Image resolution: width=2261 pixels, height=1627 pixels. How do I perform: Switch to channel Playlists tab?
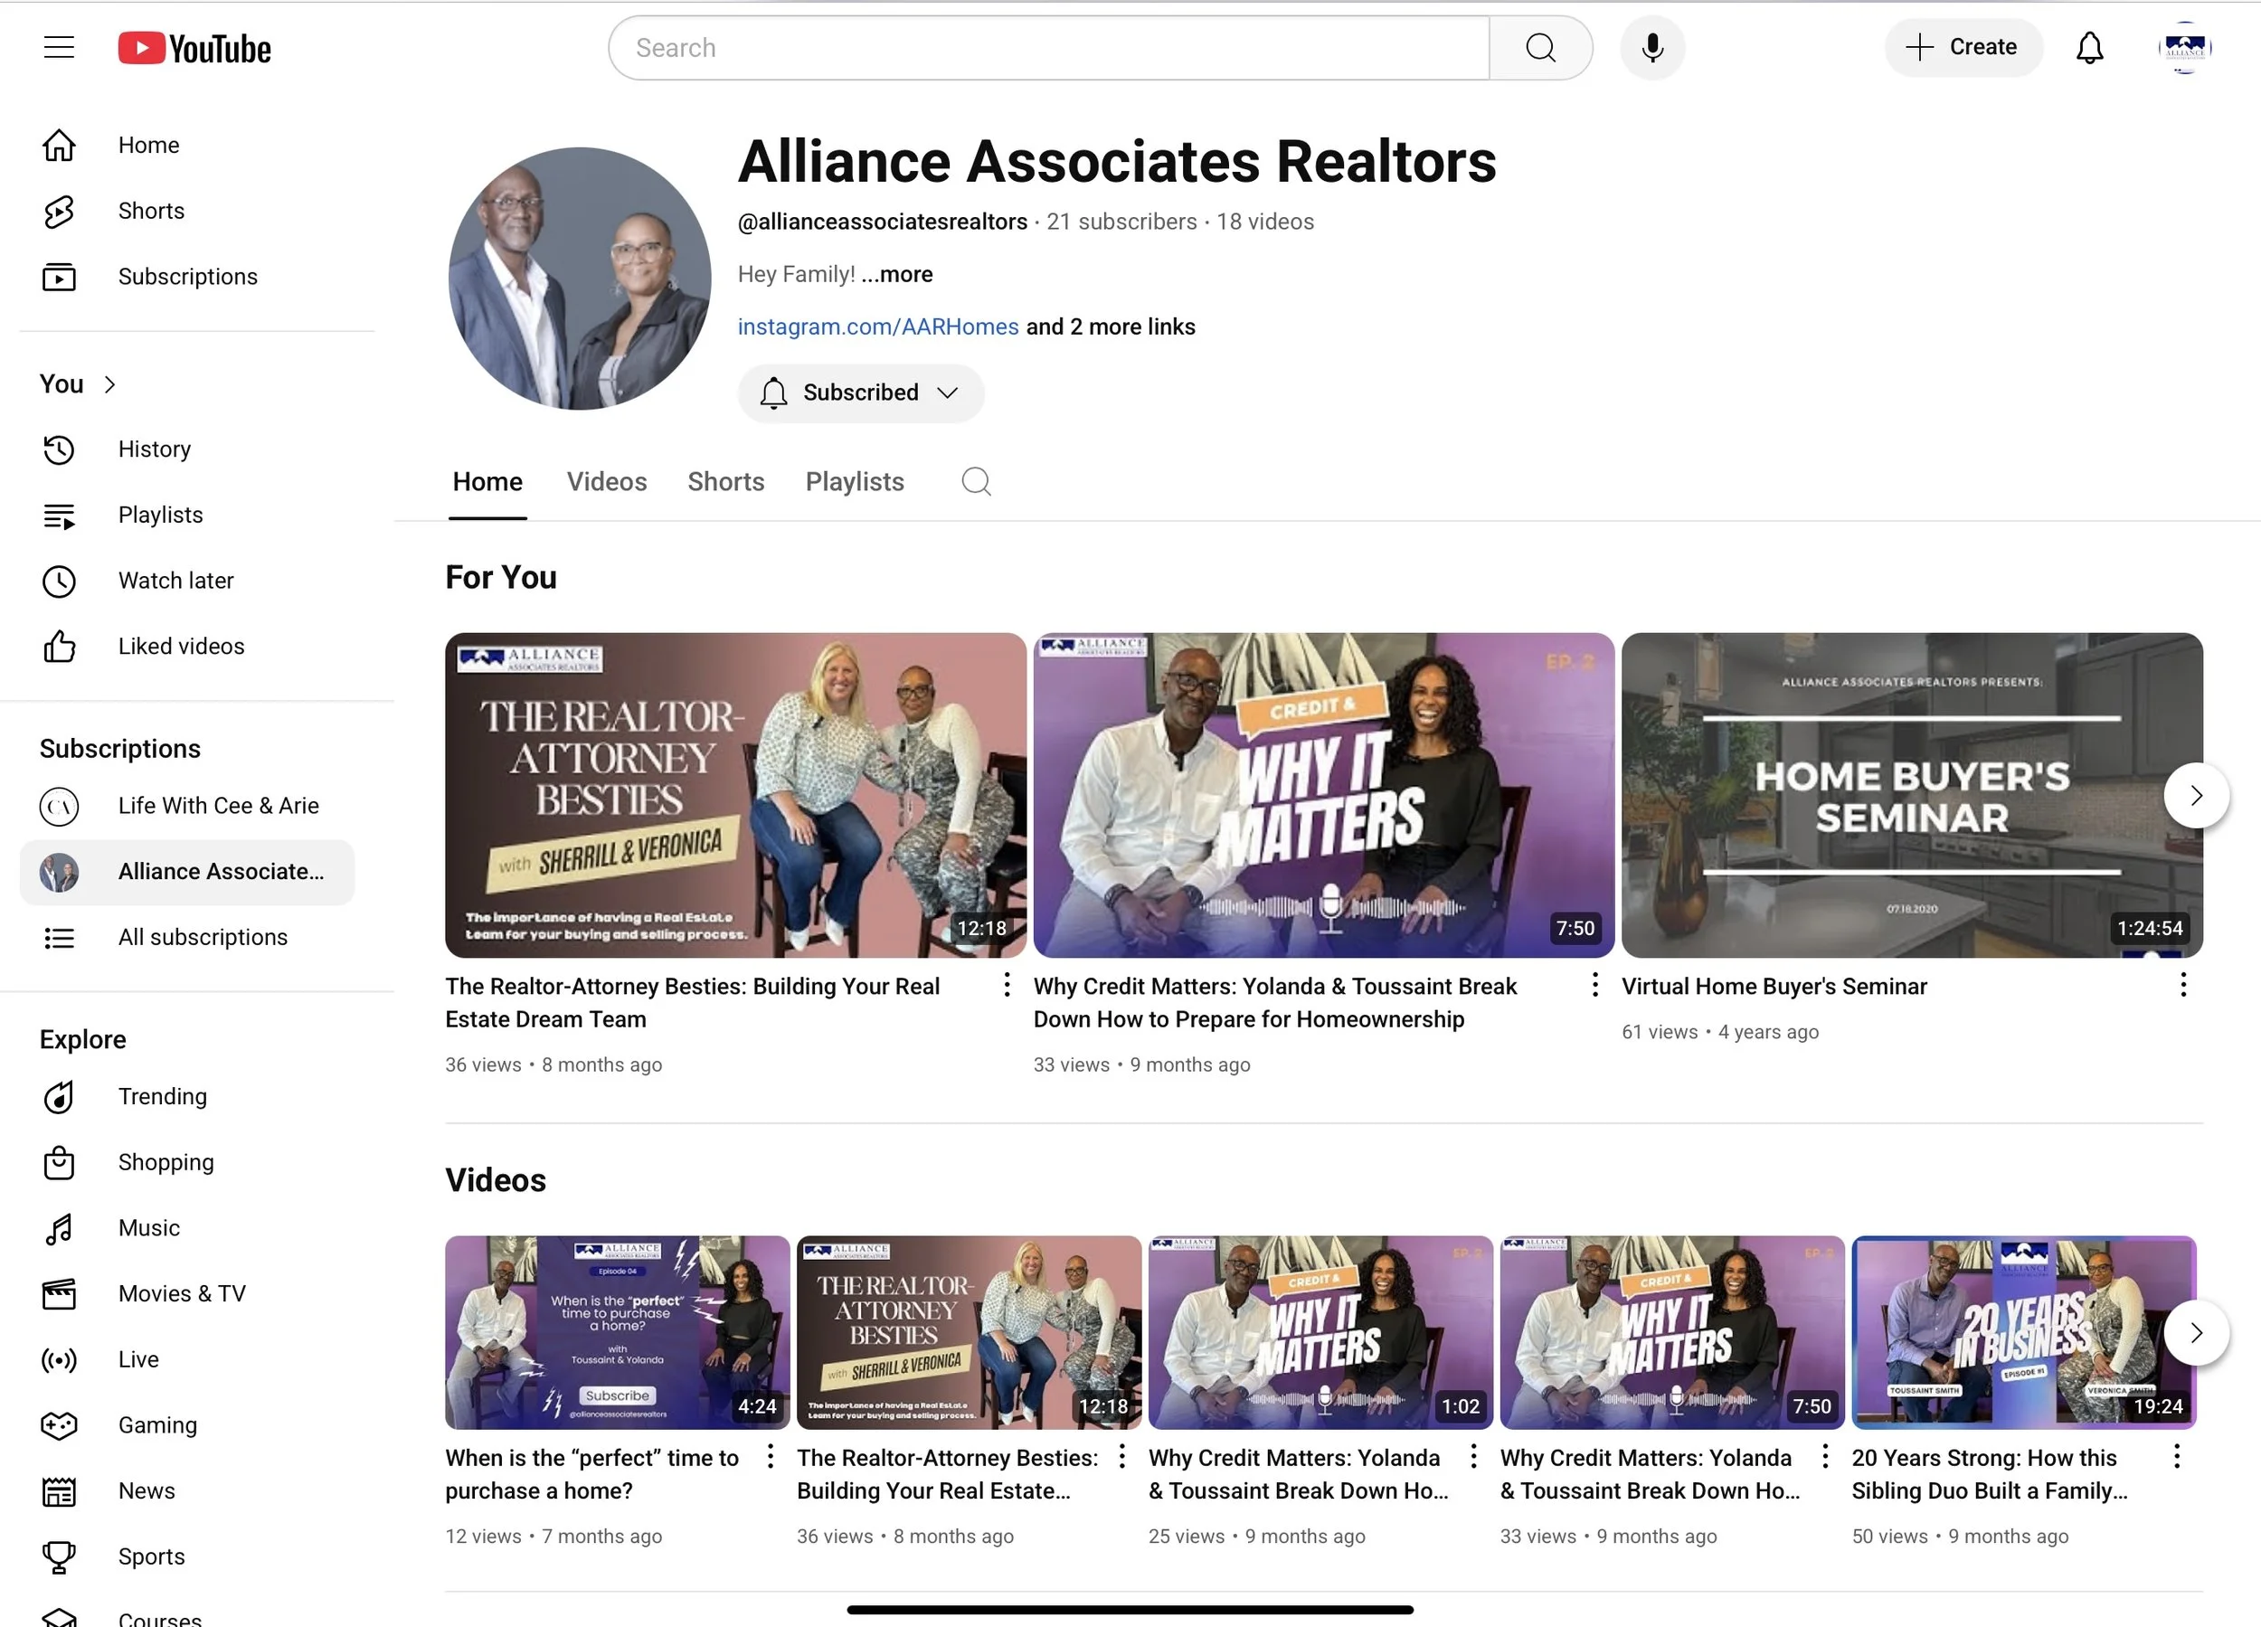pyautogui.click(x=855, y=483)
